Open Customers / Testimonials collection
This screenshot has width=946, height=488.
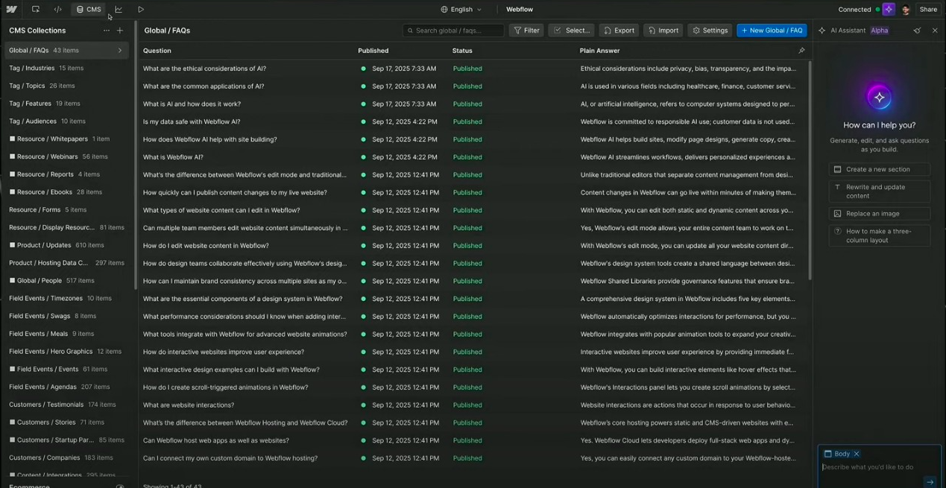click(66, 405)
